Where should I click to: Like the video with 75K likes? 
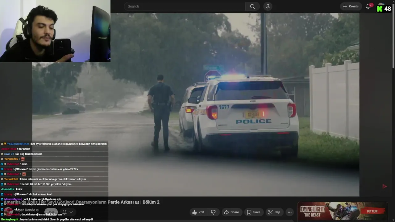198,212
